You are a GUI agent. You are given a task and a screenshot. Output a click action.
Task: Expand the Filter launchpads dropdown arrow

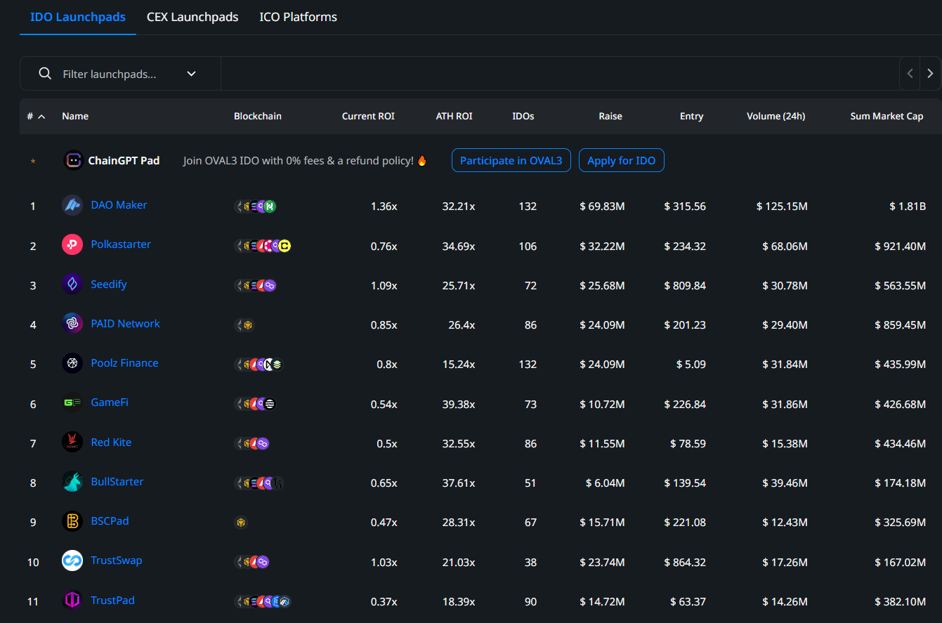(x=191, y=74)
